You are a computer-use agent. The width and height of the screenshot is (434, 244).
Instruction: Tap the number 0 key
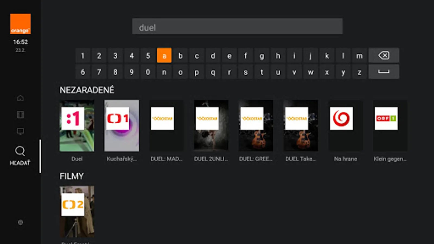click(x=148, y=72)
